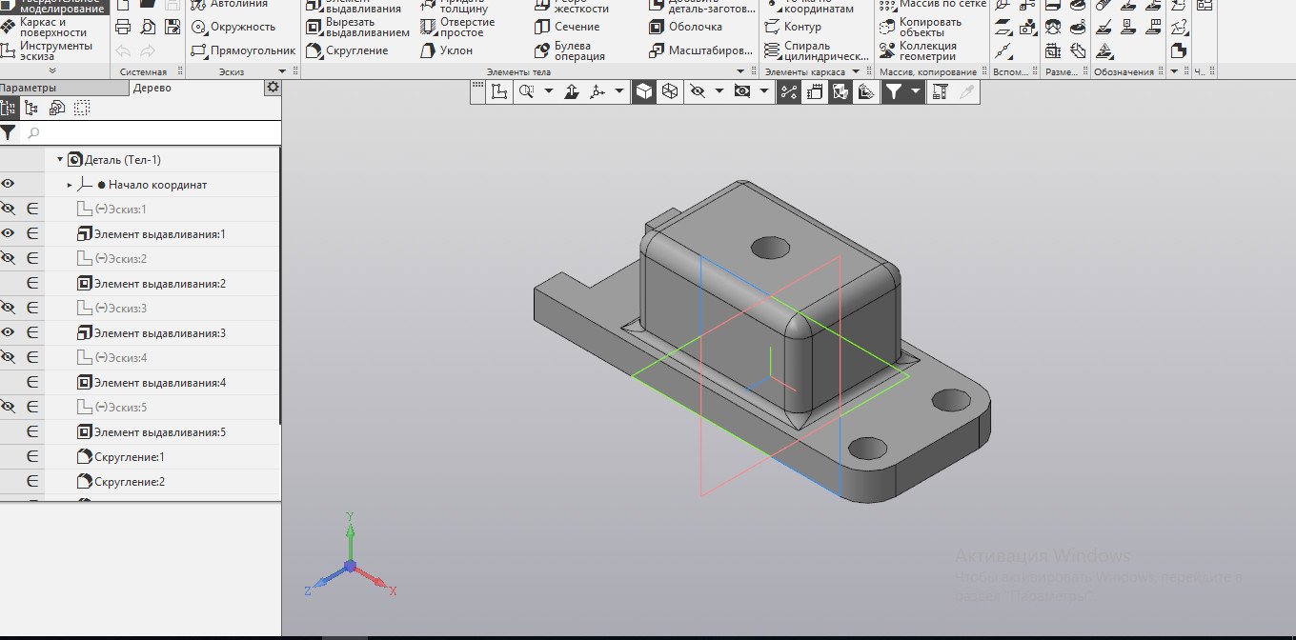Viewport: 1296px width, 640px height.
Task: Expand the Начало координат tree node
Action: click(x=70, y=185)
